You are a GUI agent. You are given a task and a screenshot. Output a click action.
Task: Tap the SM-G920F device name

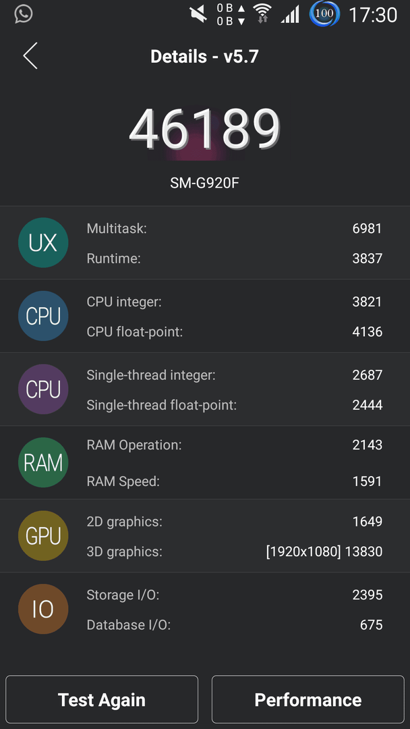coord(205,183)
